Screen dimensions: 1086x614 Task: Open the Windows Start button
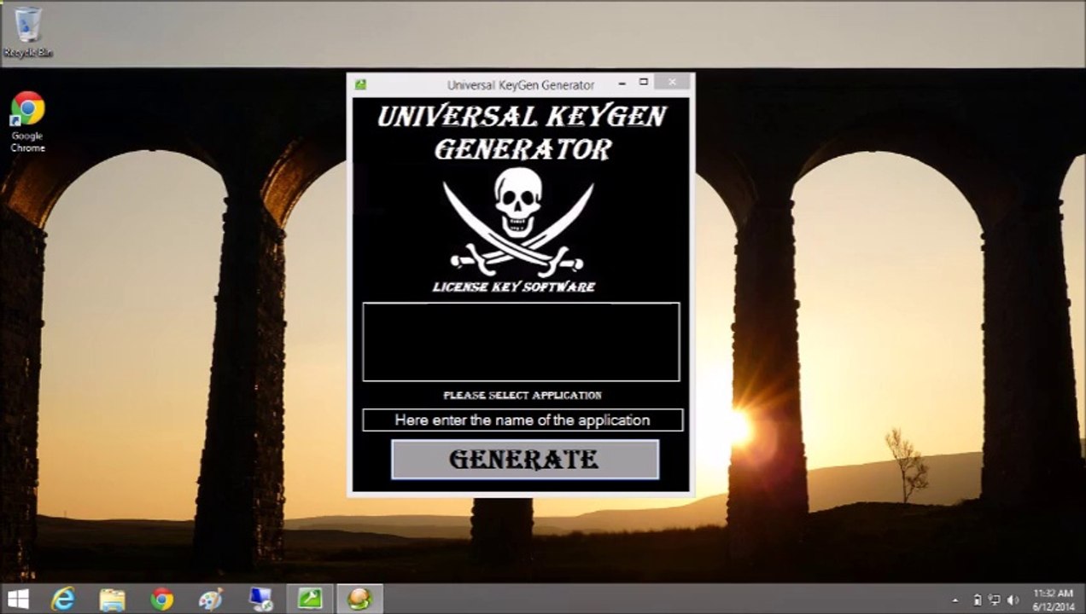(x=17, y=599)
